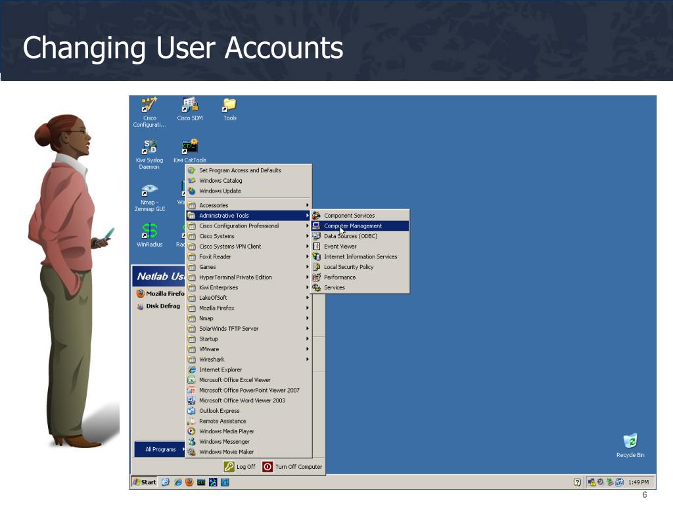The image size is (673, 505).
Task: Expand SolarWinds TFTP Server folder
Action: [x=248, y=329]
